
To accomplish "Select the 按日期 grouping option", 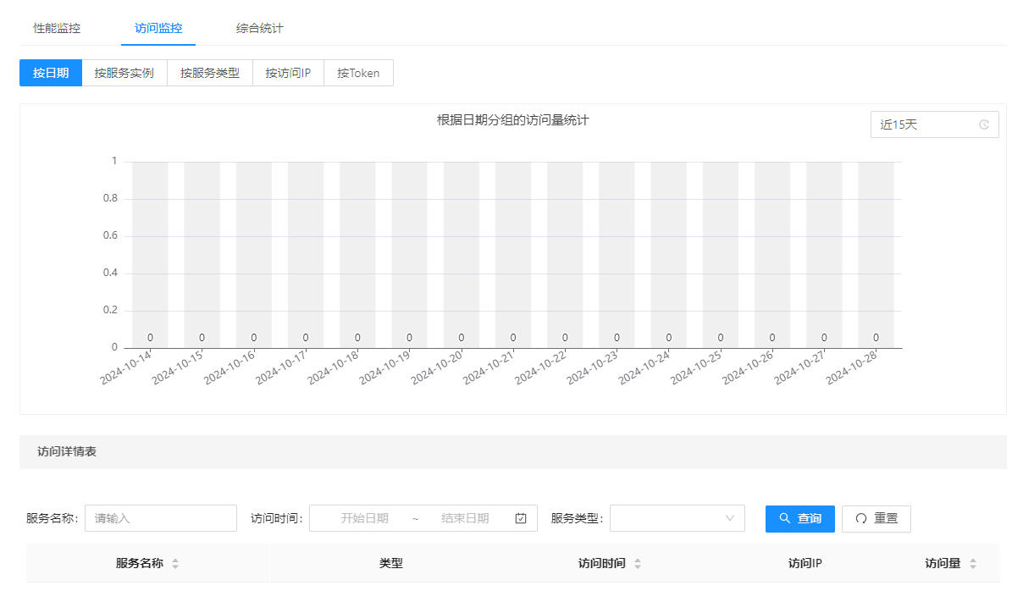I will coord(51,73).
